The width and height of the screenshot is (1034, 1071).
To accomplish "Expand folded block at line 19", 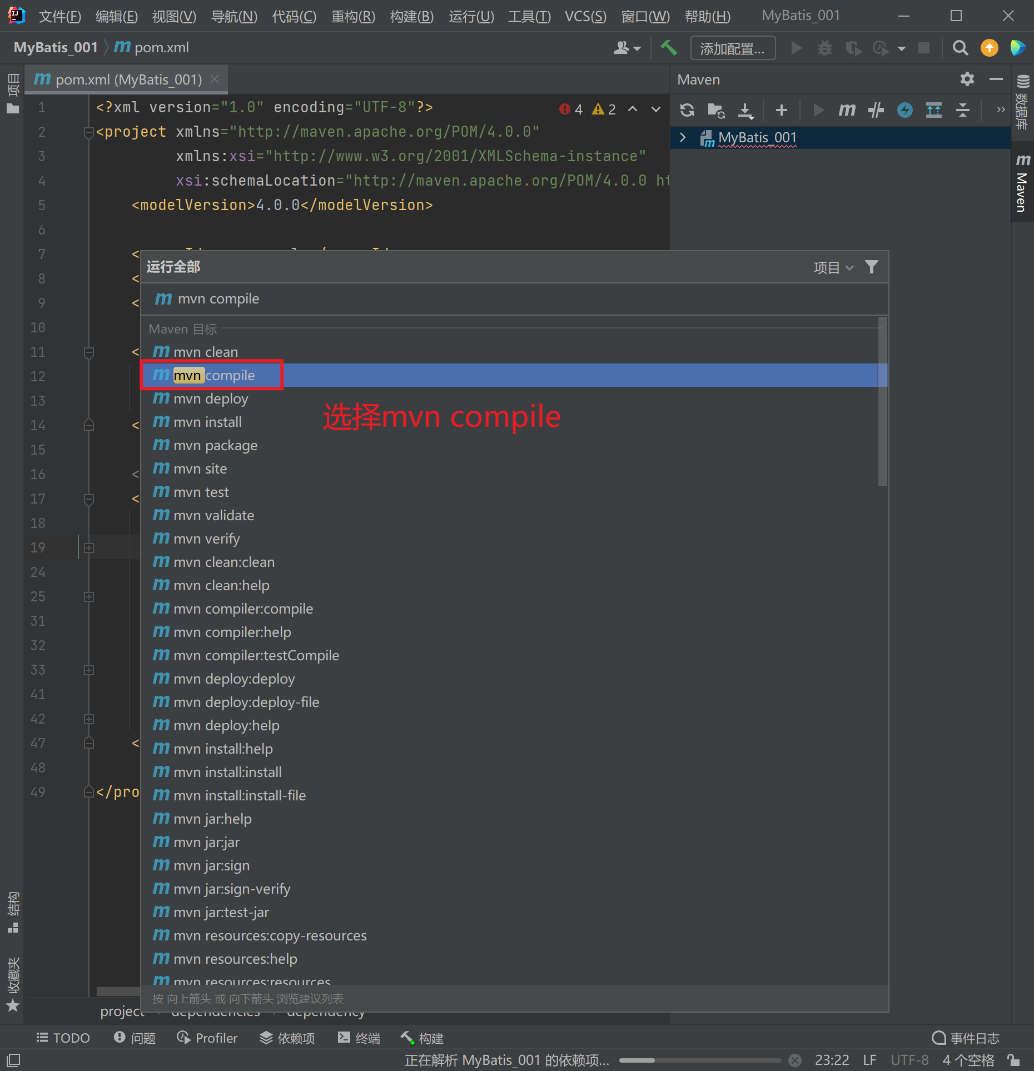I will point(88,548).
